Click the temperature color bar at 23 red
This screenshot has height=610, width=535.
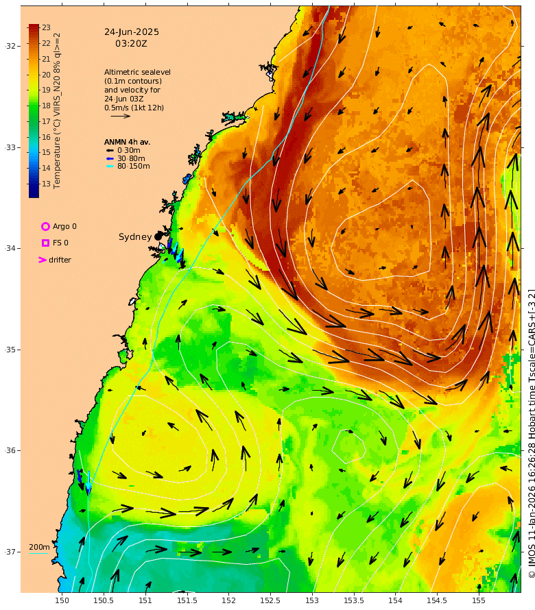click(x=34, y=27)
